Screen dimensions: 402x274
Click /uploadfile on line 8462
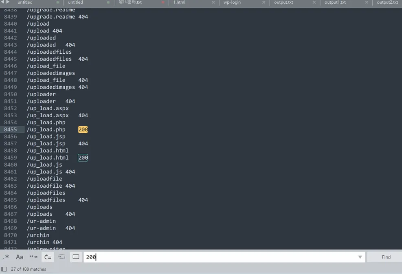(45, 179)
